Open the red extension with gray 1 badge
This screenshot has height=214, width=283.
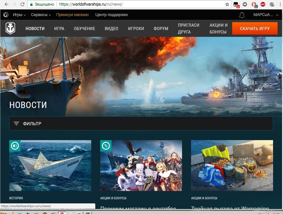(254, 5)
